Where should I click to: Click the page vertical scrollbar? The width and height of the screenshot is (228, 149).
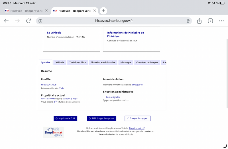click(x=227, y=74)
